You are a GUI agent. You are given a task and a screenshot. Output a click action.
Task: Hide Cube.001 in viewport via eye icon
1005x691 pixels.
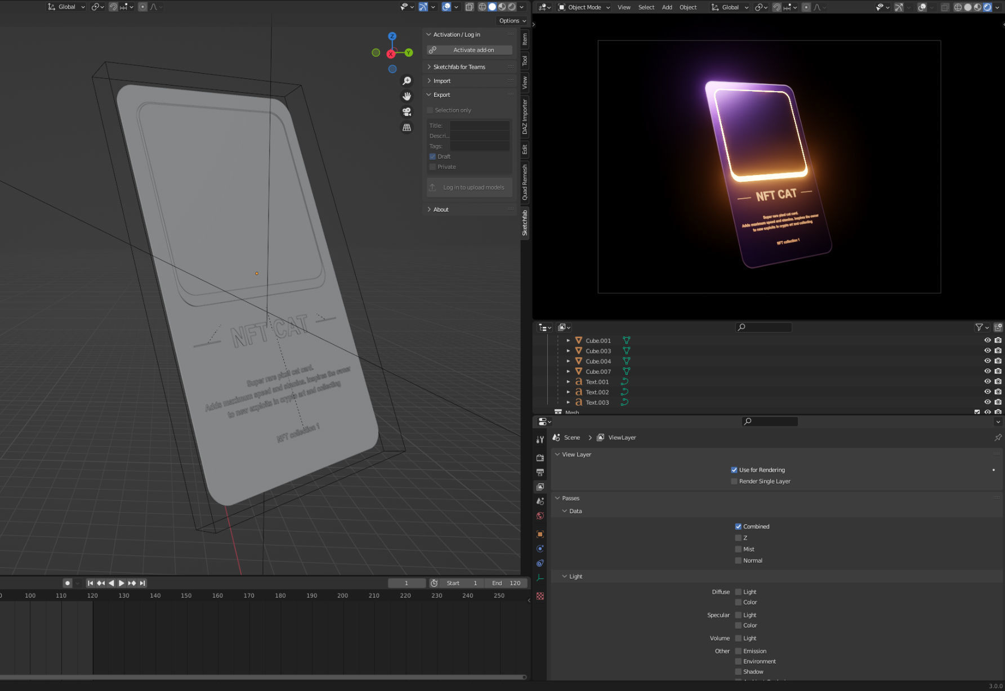988,340
